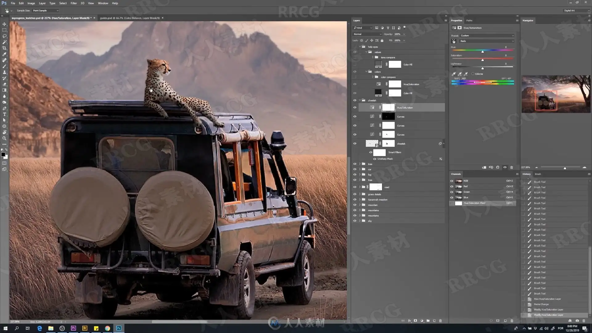Open the Preset dropdown in Properties
The image size is (592, 333).
coord(487,35)
